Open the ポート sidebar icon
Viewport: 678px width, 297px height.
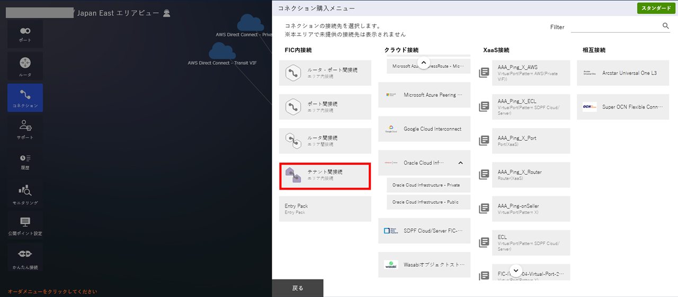click(25, 34)
